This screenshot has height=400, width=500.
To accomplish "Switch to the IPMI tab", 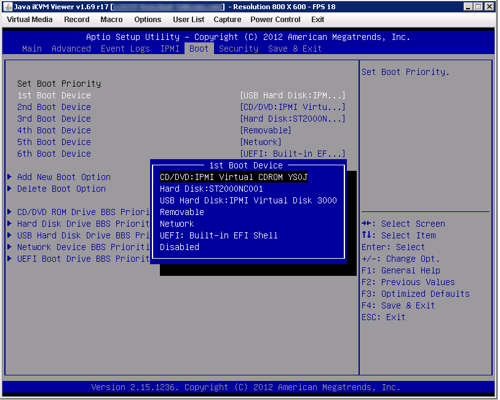I will pyautogui.click(x=170, y=49).
